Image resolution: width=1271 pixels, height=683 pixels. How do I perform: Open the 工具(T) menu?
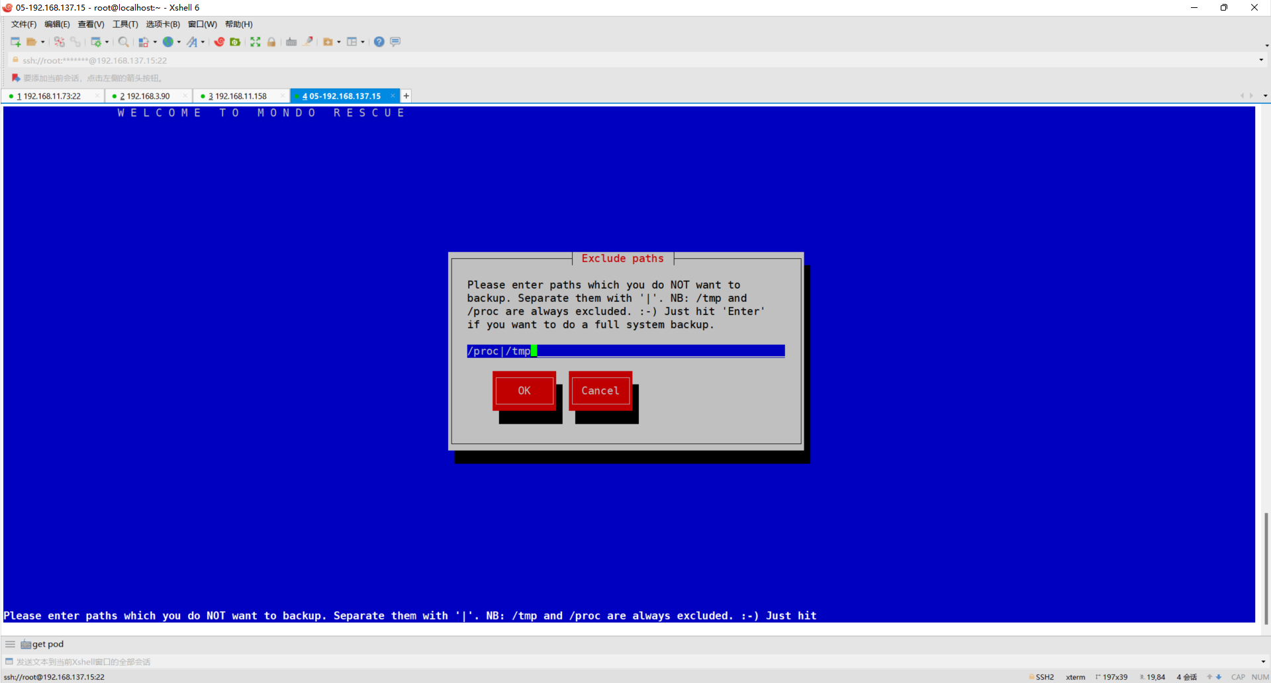point(125,24)
